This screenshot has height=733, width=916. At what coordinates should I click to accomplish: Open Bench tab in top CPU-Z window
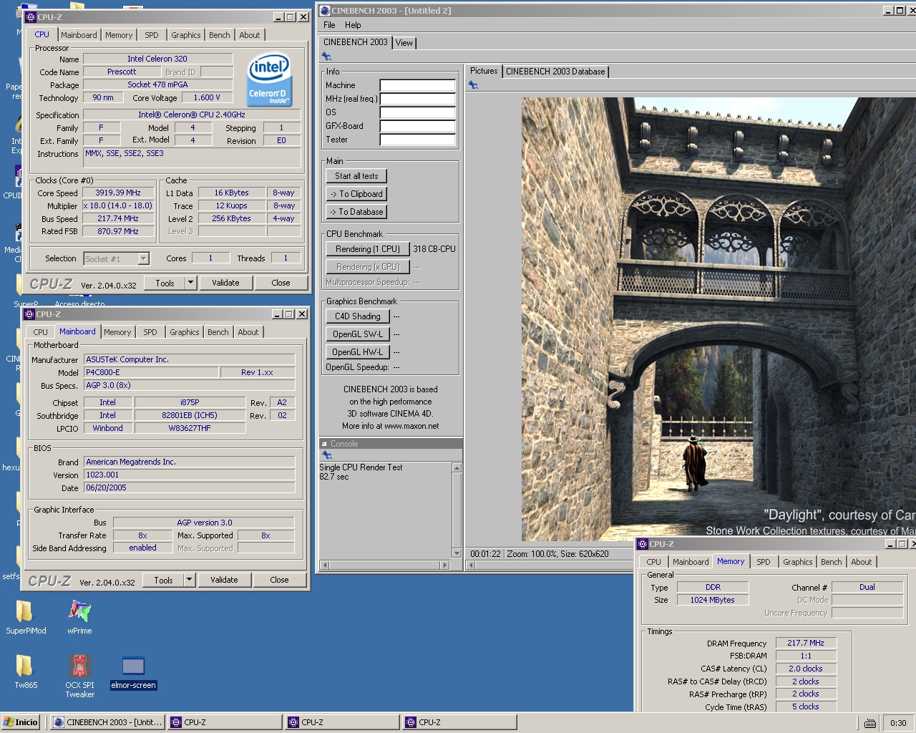tap(220, 35)
